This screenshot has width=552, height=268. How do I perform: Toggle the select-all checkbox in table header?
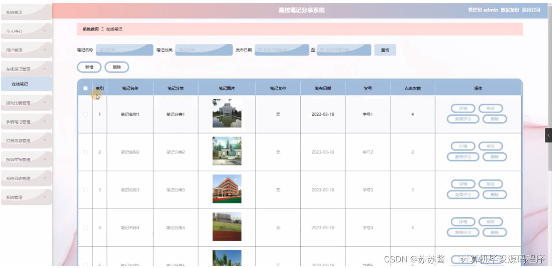point(85,88)
